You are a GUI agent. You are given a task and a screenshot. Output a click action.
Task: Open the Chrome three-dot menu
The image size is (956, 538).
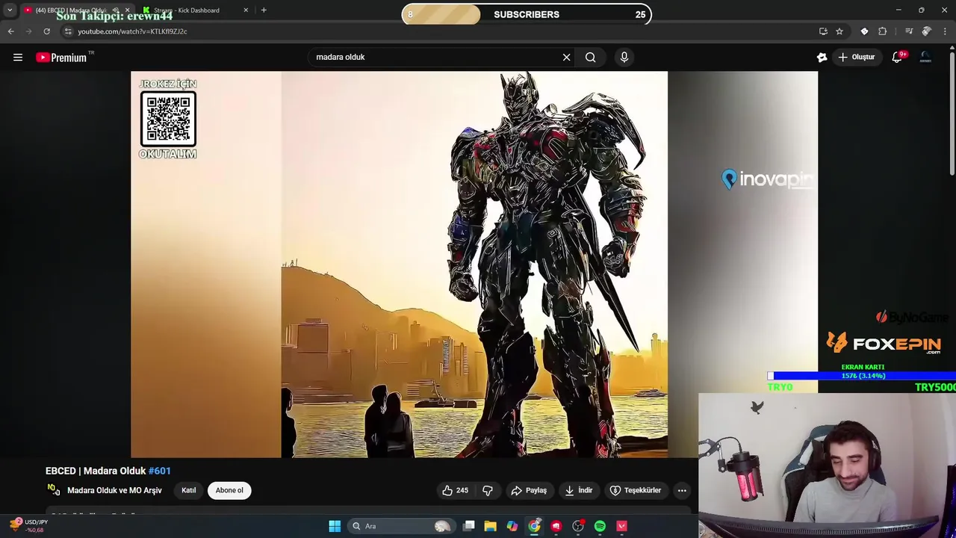click(946, 31)
